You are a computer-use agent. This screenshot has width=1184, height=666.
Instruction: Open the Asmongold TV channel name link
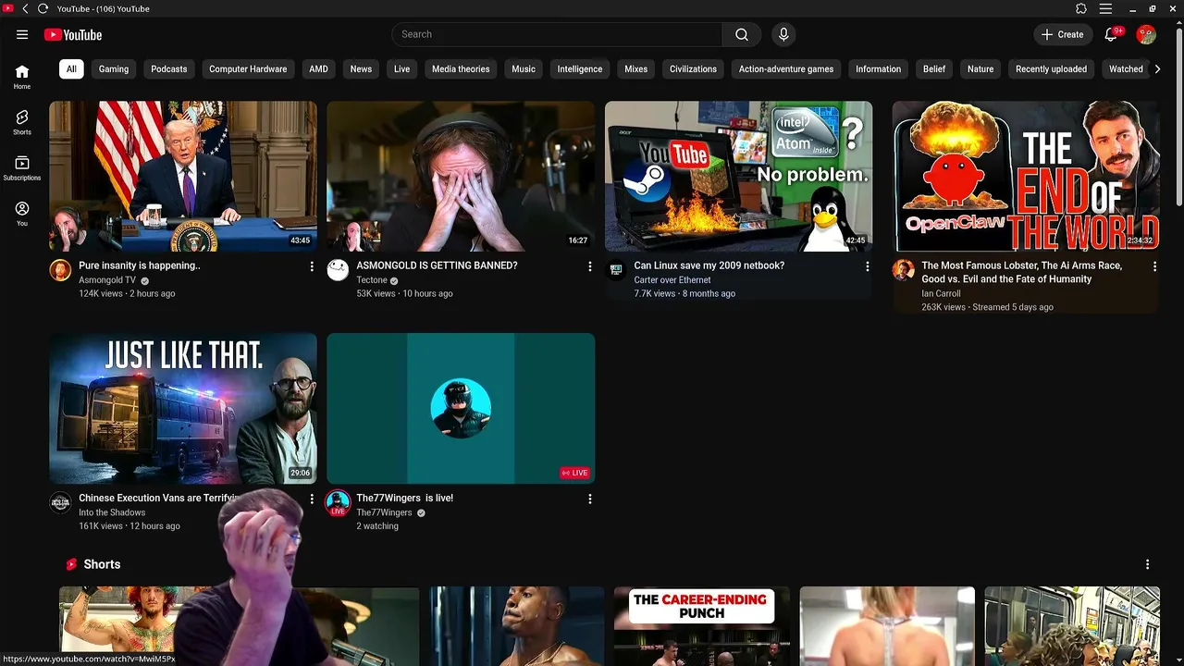(107, 280)
